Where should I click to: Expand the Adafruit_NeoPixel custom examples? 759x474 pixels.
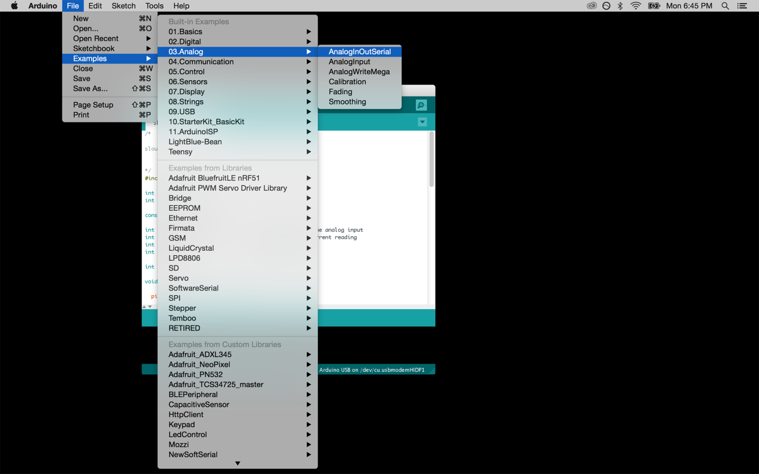237,365
